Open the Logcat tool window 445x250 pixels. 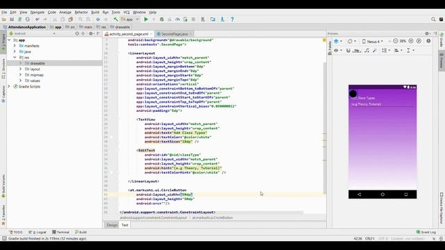[x=38, y=232]
